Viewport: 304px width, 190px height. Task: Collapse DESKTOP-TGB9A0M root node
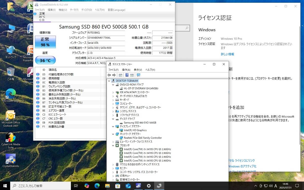(109, 81)
